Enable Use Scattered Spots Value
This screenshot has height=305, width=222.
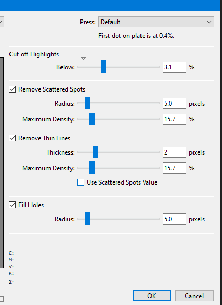pos(80,182)
